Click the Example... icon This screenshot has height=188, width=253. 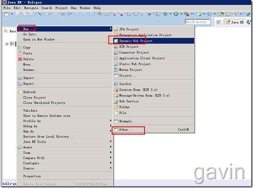116,121
